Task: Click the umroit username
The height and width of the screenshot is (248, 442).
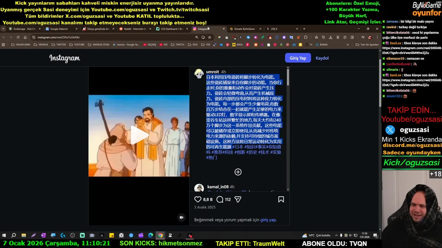Action: click(212, 72)
